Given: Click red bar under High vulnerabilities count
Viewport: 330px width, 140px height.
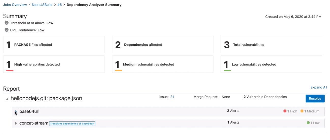Looking at the screenshot, I should 10,70.
